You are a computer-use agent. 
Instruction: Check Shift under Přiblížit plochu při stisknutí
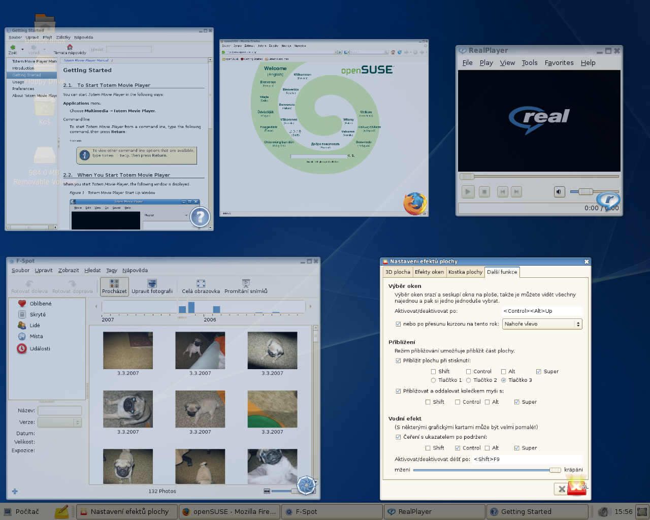(x=433, y=372)
